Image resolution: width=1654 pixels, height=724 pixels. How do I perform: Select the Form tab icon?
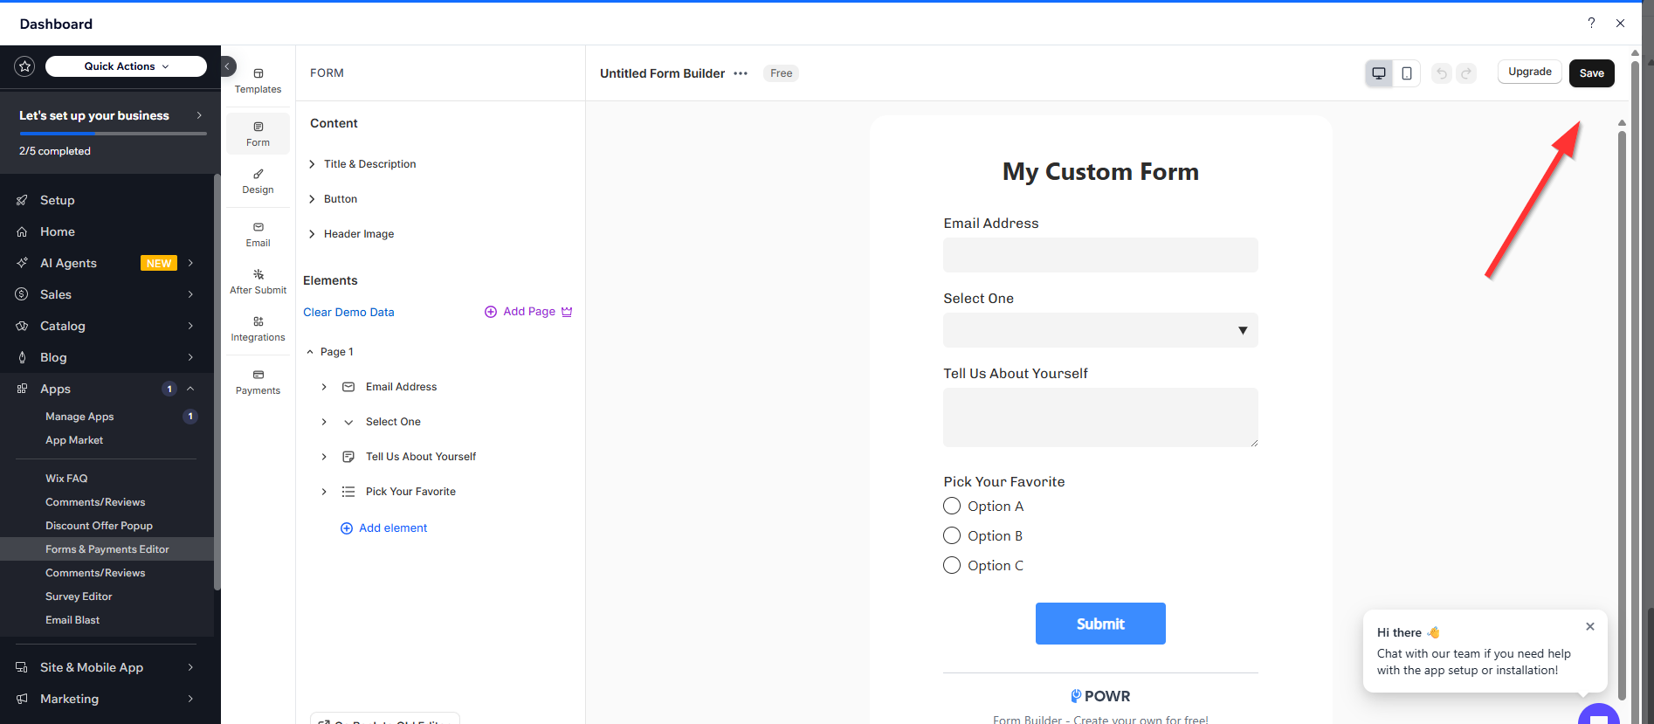point(258,127)
